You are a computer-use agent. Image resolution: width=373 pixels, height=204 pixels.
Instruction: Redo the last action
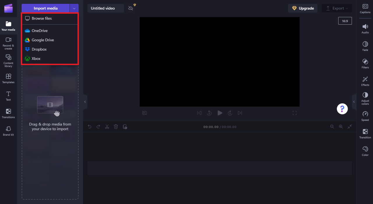click(98, 127)
